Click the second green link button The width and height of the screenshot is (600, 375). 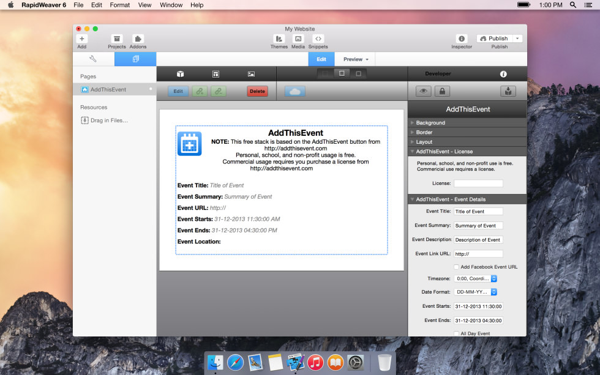(219, 91)
